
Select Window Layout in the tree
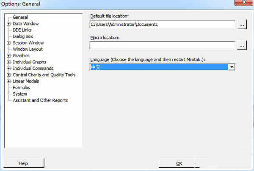[x=28, y=49]
